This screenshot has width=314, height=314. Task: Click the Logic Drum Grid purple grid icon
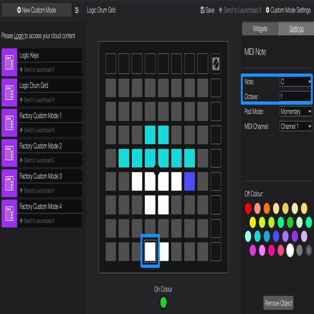pos(9,92)
